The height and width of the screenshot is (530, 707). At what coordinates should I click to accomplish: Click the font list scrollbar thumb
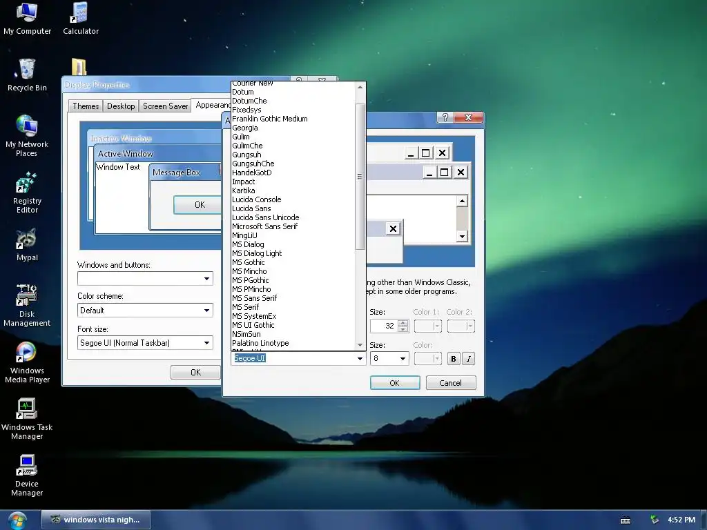tap(360, 176)
